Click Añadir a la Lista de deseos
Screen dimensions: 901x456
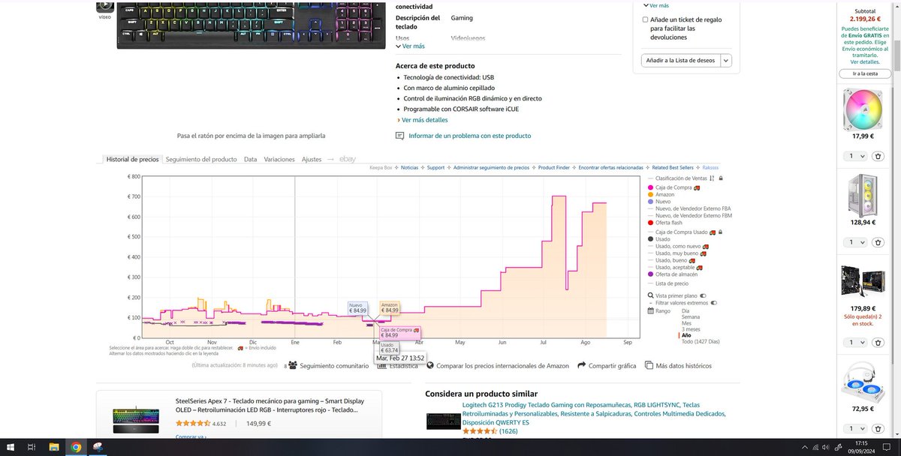click(681, 61)
